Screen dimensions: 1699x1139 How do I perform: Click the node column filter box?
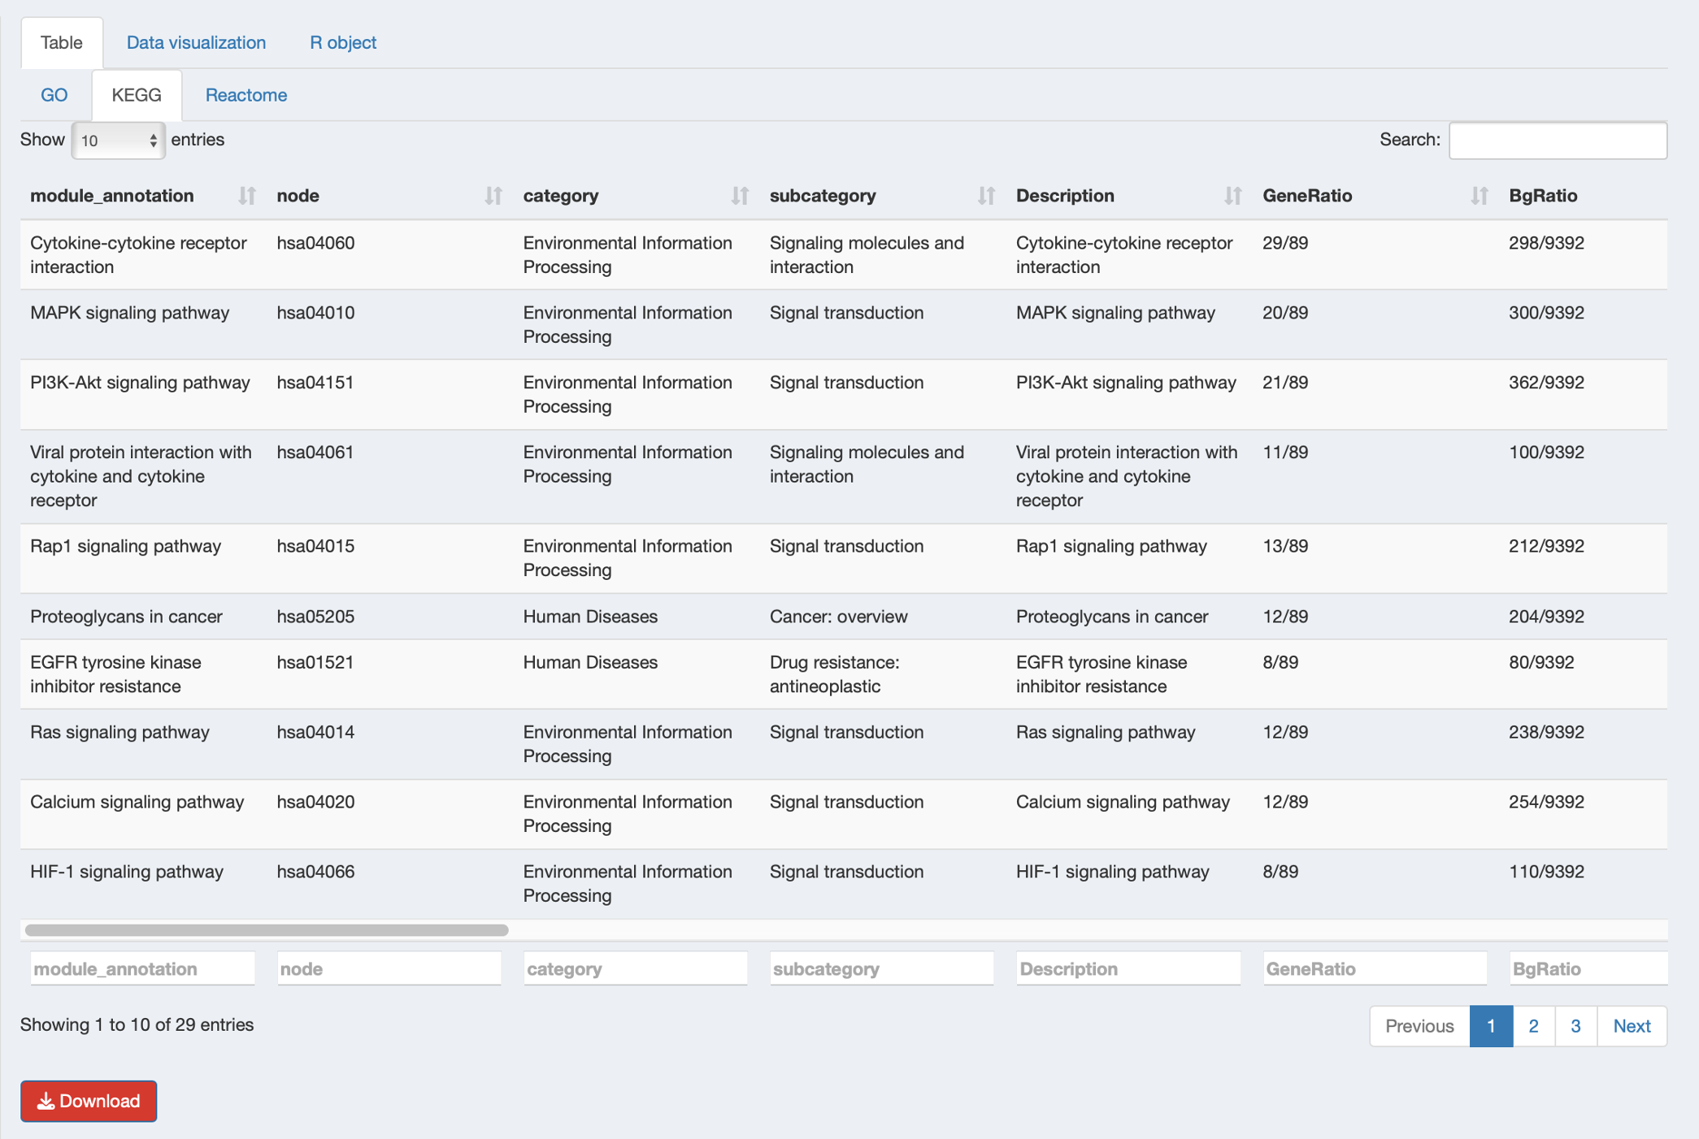(x=389, y=968)
